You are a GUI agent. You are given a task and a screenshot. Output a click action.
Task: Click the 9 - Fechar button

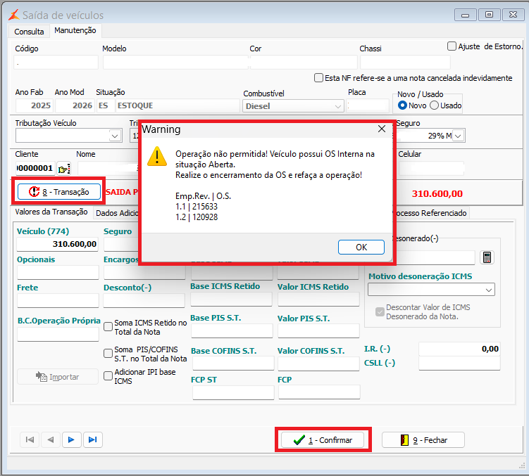(x=423, y=440)
